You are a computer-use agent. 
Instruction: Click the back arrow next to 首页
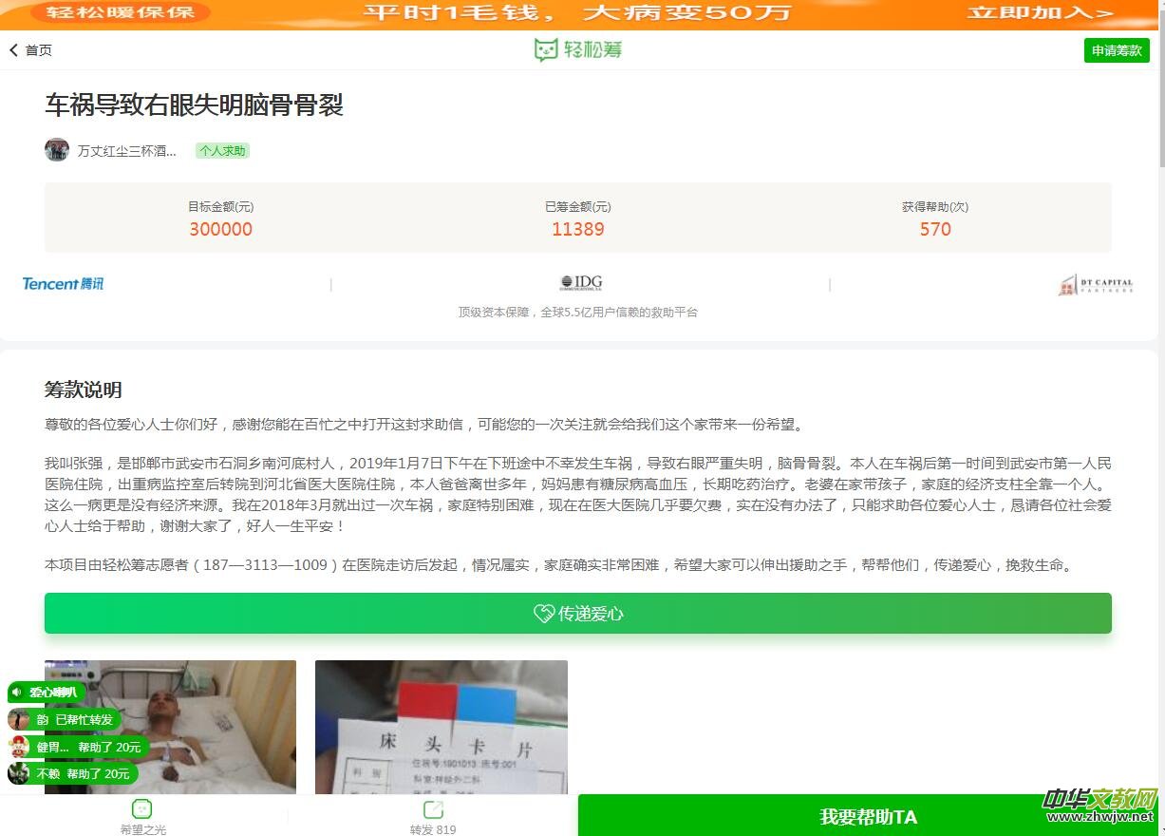point(14,50)
